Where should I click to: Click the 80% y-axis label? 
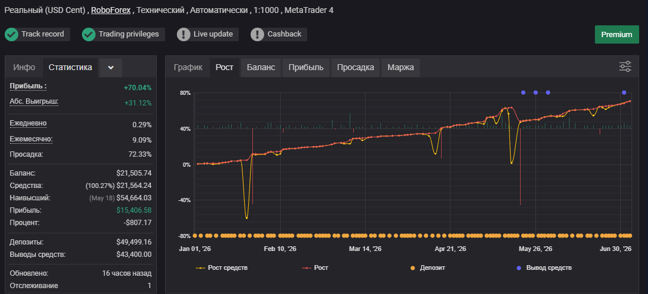click(185, 93)
